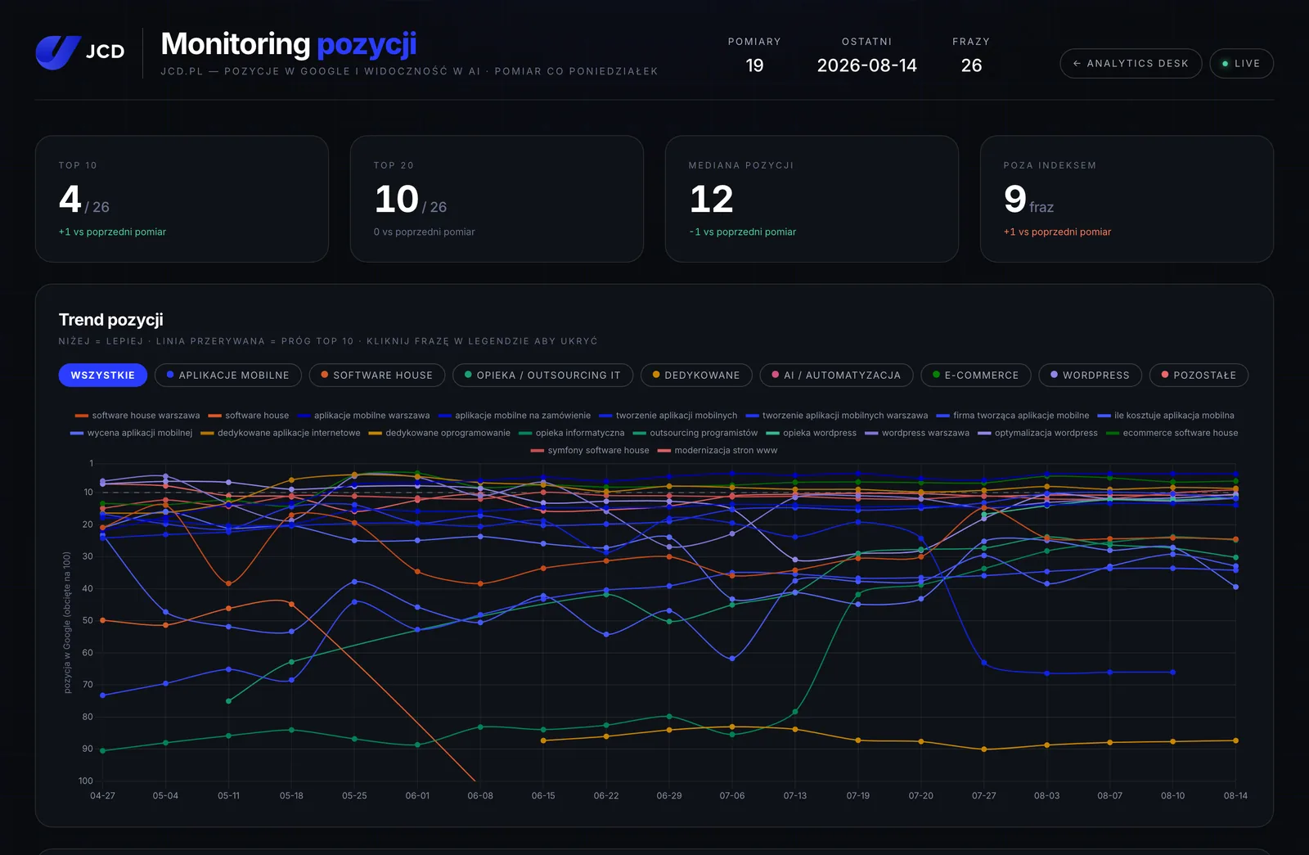Click the LIVE status pill
This screenshot has width=1309, height=855.
[x=1241, y=64]
